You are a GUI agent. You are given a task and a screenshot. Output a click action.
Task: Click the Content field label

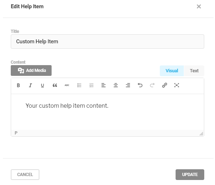click(x=18, y=62)
